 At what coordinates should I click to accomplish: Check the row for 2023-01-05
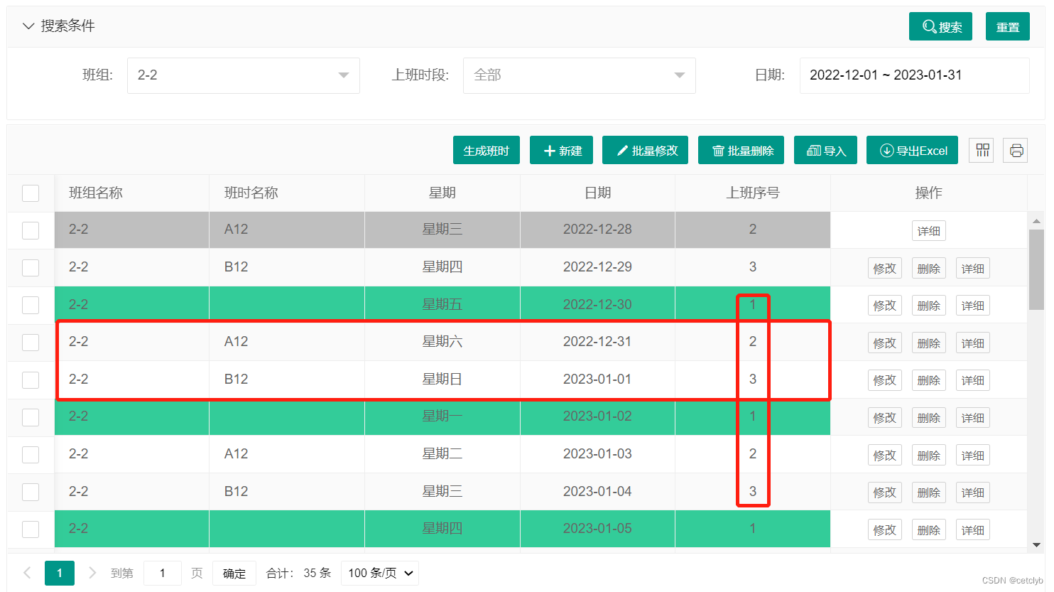pos(31,529)
